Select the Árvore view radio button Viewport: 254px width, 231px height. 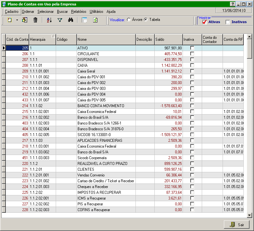tap(129, 20)
